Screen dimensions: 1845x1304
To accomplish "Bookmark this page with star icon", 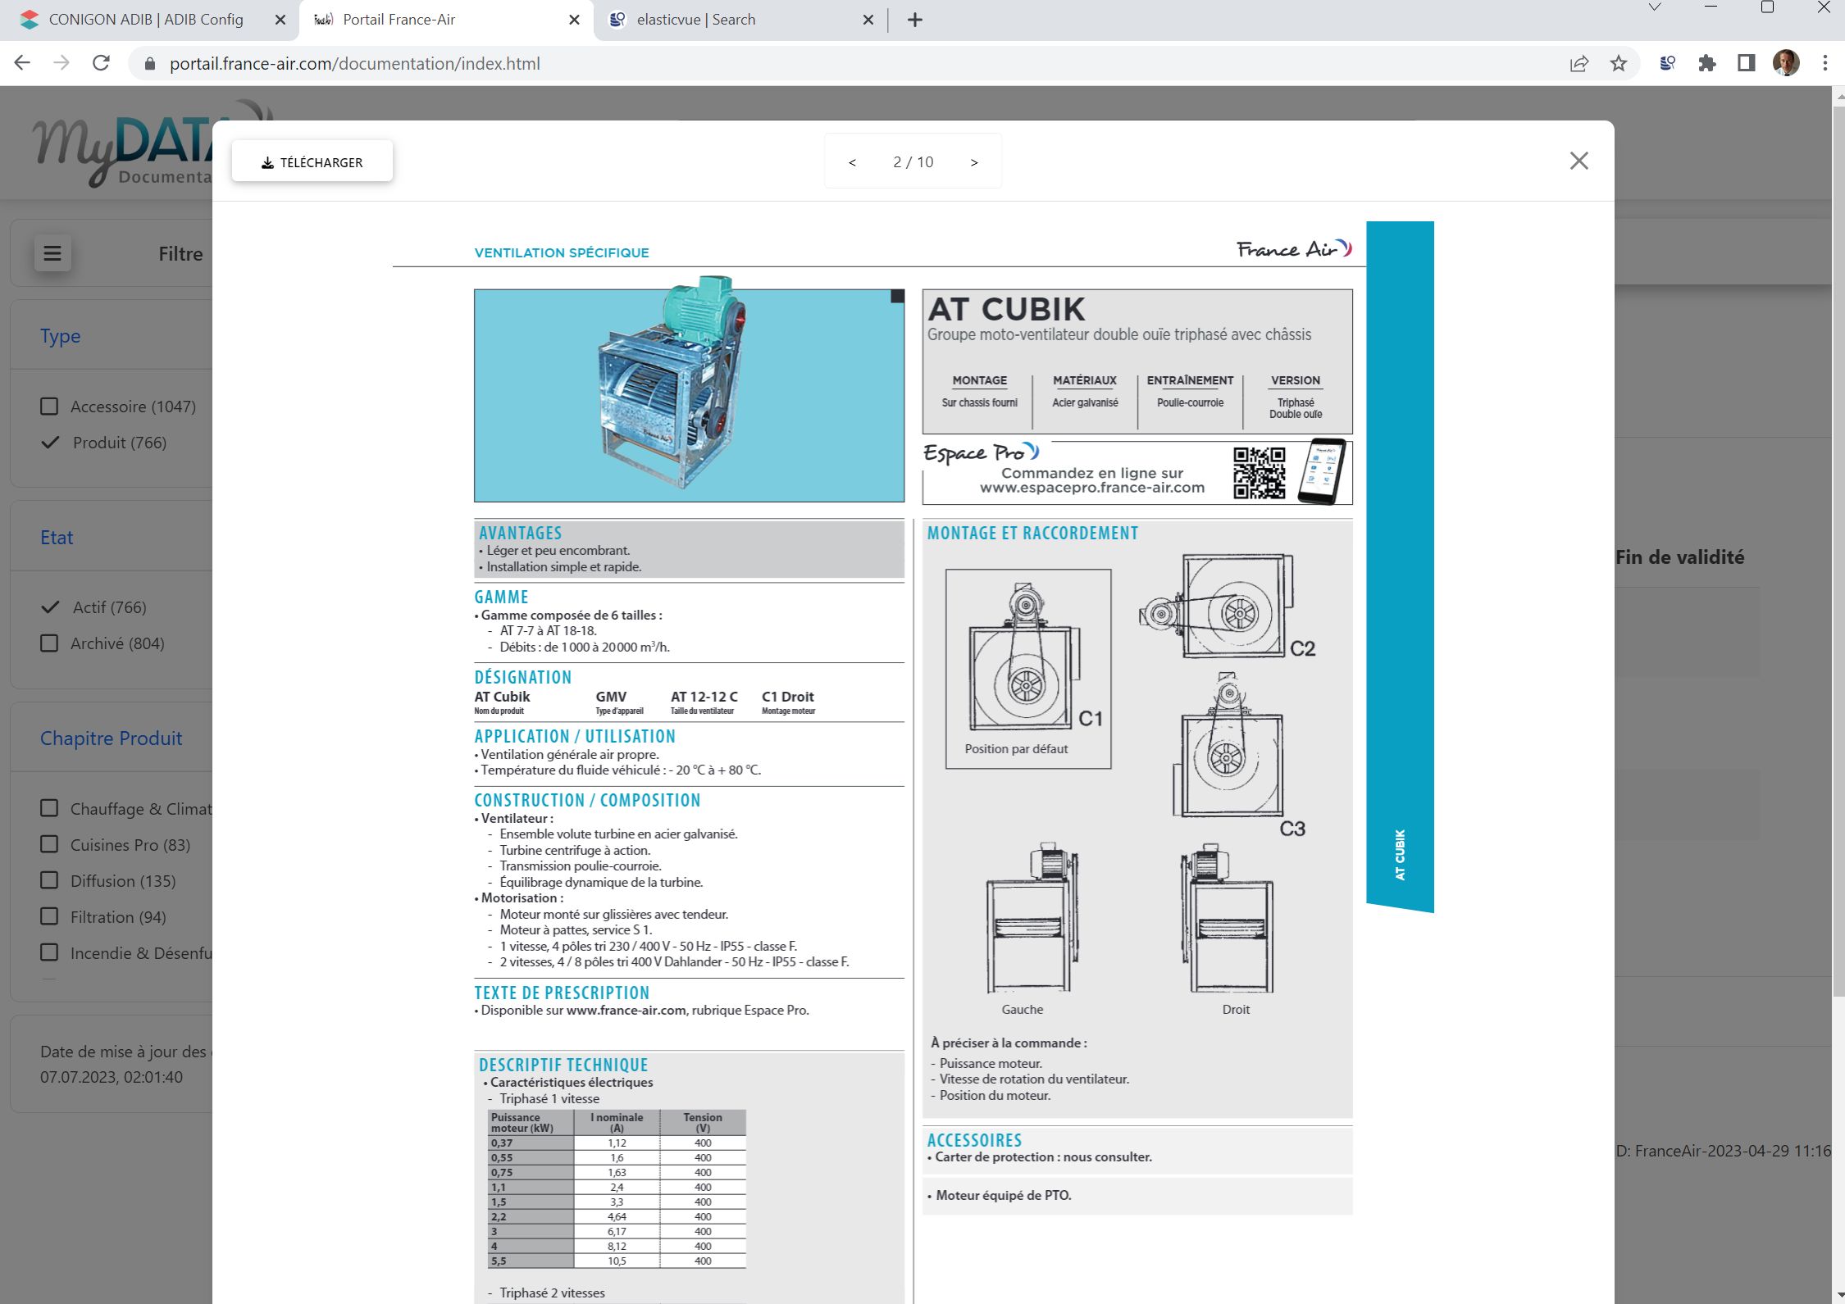I will click(1618, 64).
